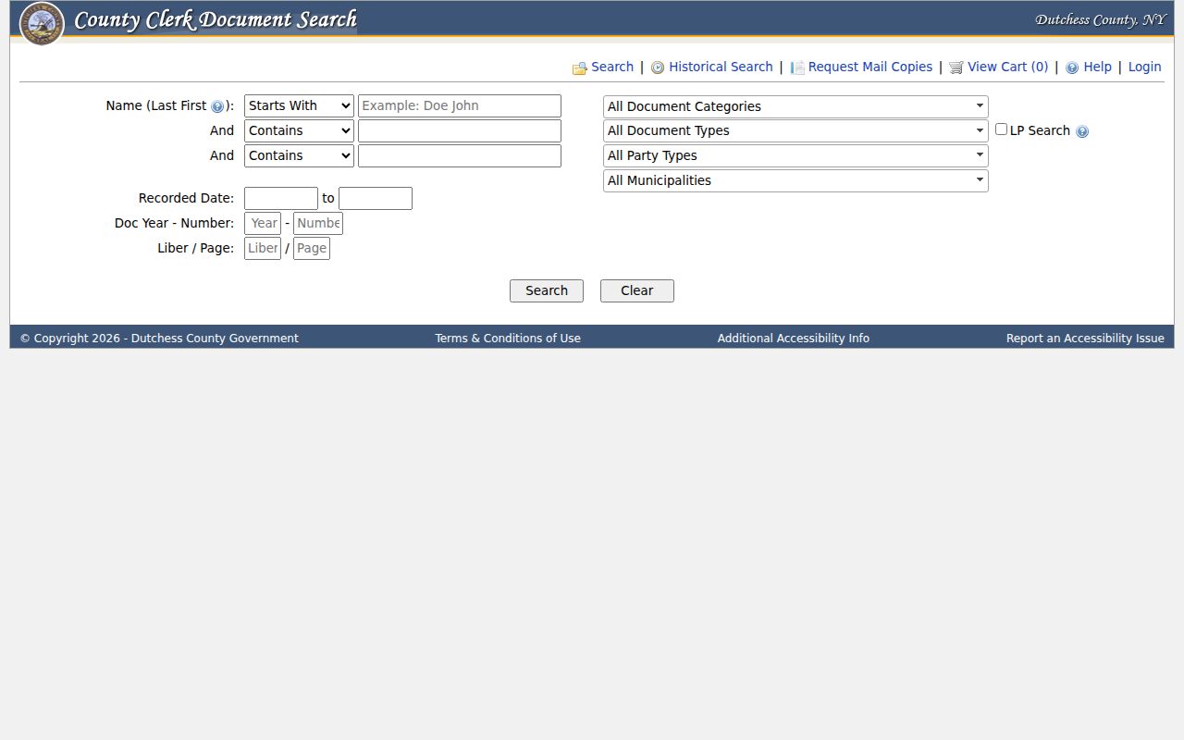Click the View Cart shopping cart icon
The height and width of the screenshot is (740, 1184).
956,68
